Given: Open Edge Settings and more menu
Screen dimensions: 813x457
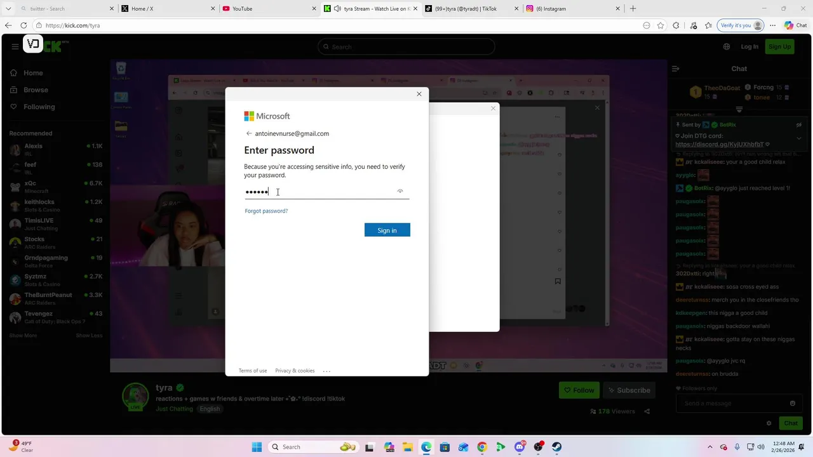Looking at the screenshot, I should coord(773,25).
